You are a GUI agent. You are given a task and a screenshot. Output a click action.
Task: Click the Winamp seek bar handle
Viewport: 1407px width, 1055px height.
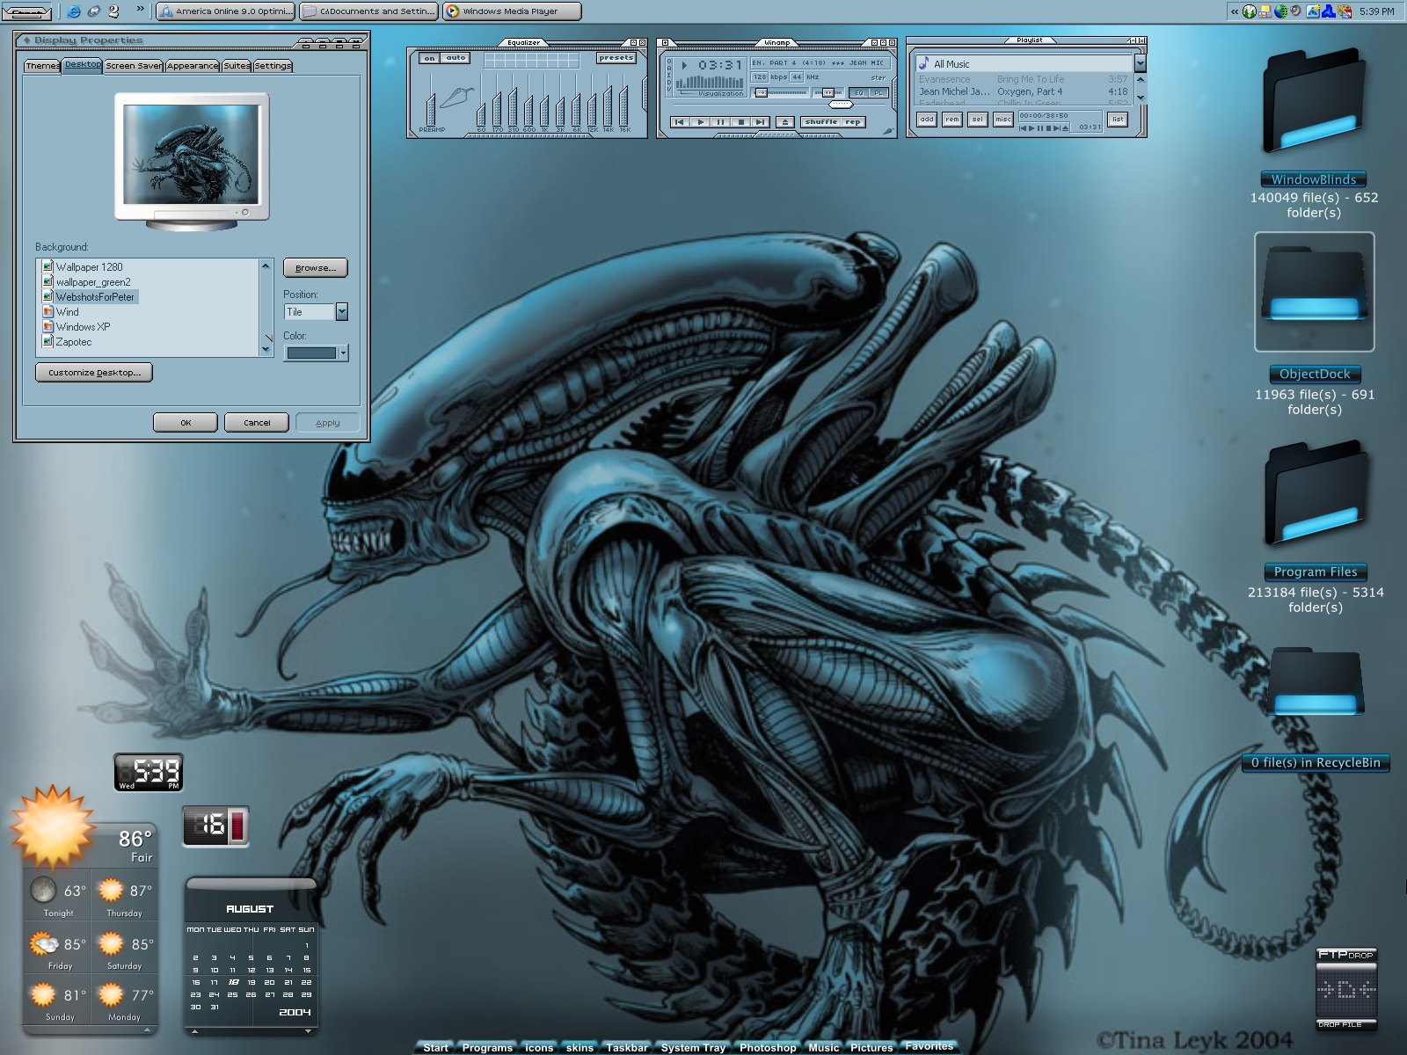[x=841, y=105]
